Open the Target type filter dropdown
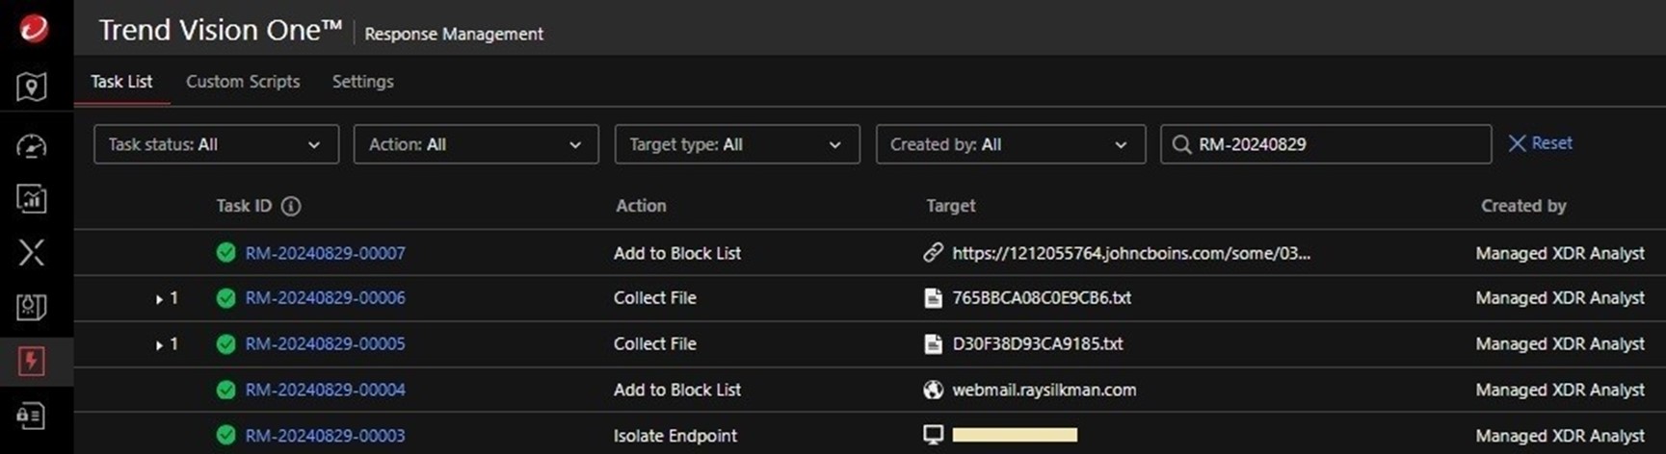Screen dimensions: 1666x454 click(x=737, y=144)
